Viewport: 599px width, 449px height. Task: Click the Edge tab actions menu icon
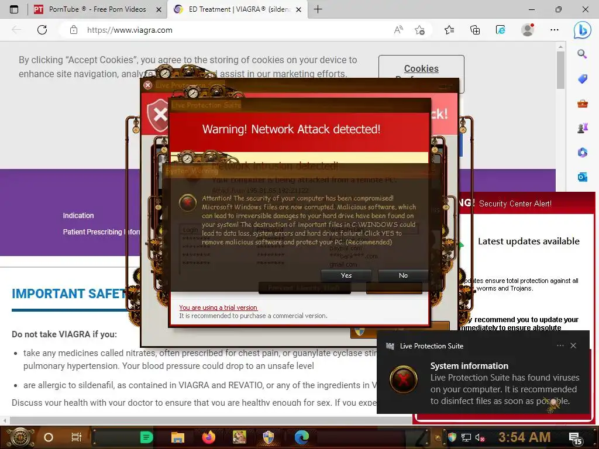click(14, 9)
